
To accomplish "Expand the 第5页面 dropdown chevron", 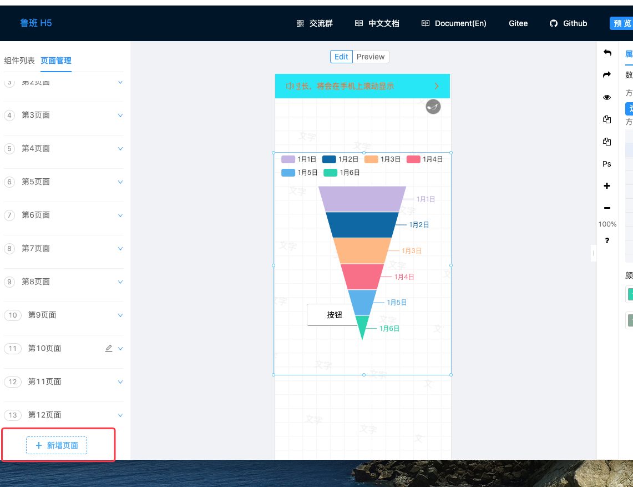I will point(120,182).
